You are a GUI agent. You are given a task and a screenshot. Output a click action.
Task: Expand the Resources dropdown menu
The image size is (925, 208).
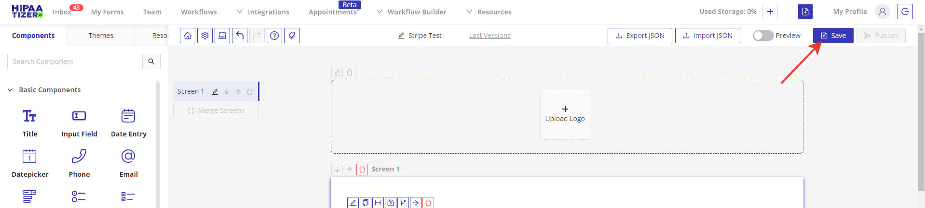tap(489, 12)
